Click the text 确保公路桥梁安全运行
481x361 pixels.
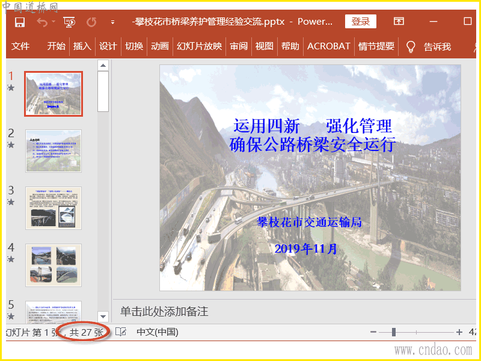(313, 144)
